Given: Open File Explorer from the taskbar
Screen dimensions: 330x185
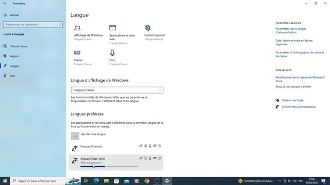Looking at the screenshot, I should pos(106,181).
